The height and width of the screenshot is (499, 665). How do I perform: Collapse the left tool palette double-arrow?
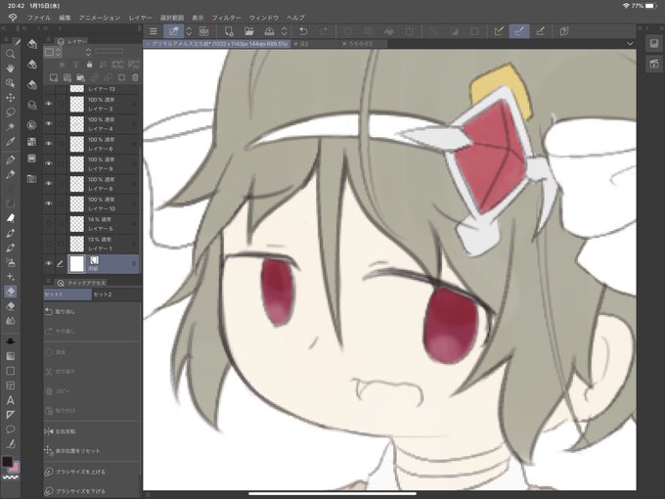[x=3, y=28]
